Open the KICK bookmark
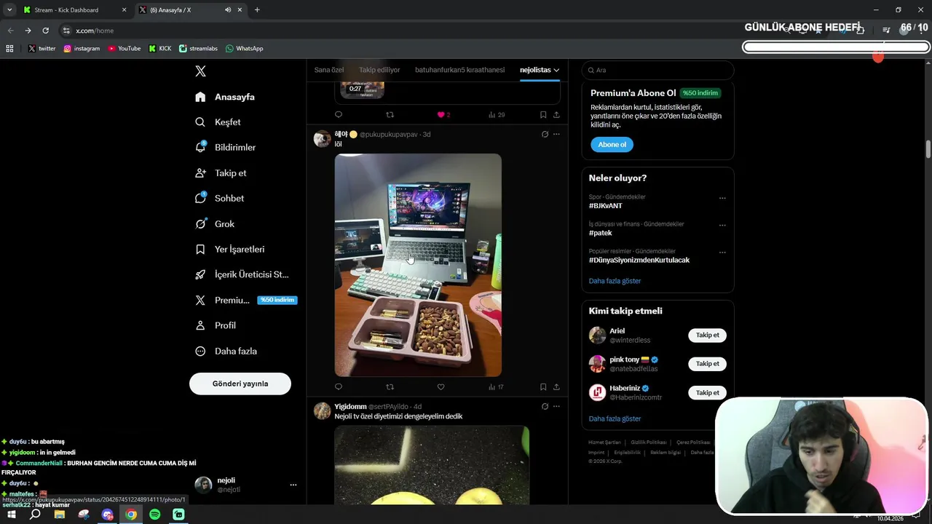 (x=160, y=49)
